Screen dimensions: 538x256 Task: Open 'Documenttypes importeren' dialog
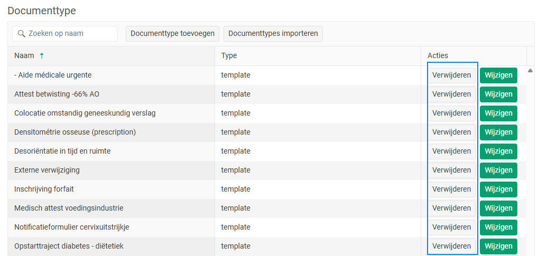coord(273,34)
